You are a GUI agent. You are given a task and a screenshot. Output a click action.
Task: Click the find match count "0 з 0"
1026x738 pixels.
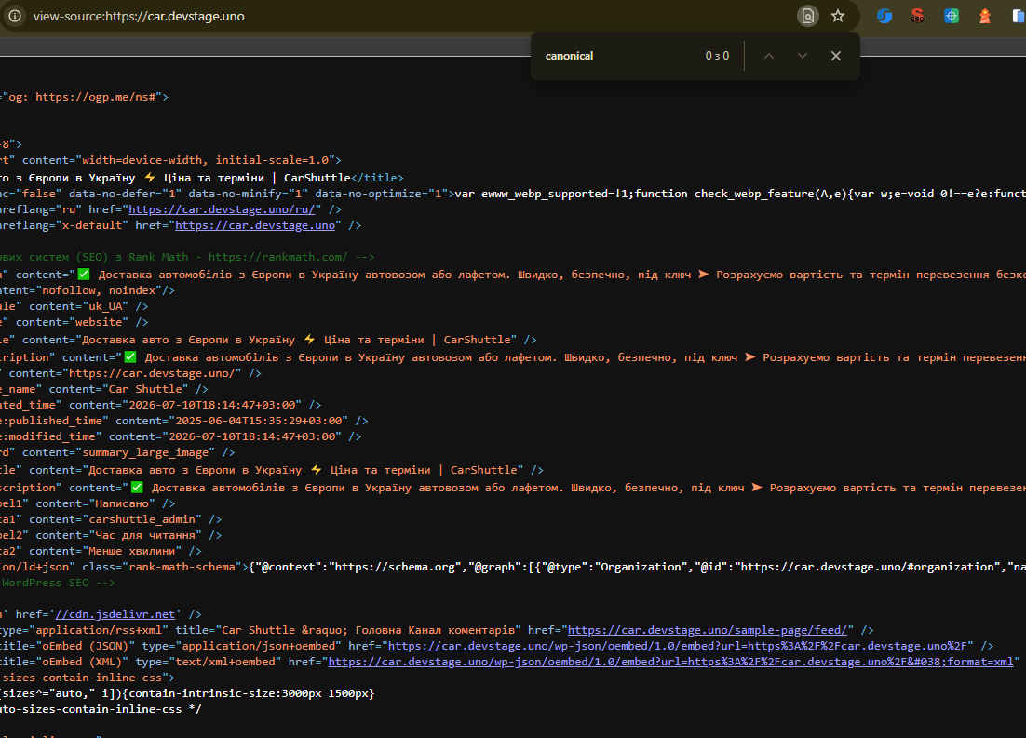coord(717,56)
